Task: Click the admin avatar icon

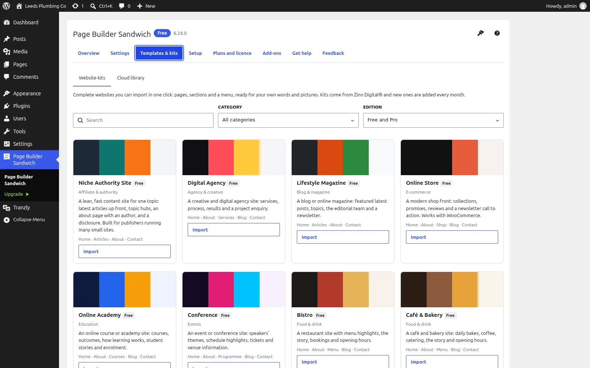Action: [x=583, y=6]
